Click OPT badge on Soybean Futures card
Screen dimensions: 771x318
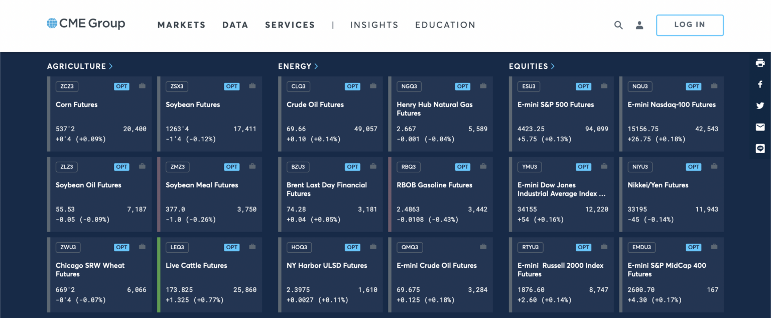click(232, 86)
